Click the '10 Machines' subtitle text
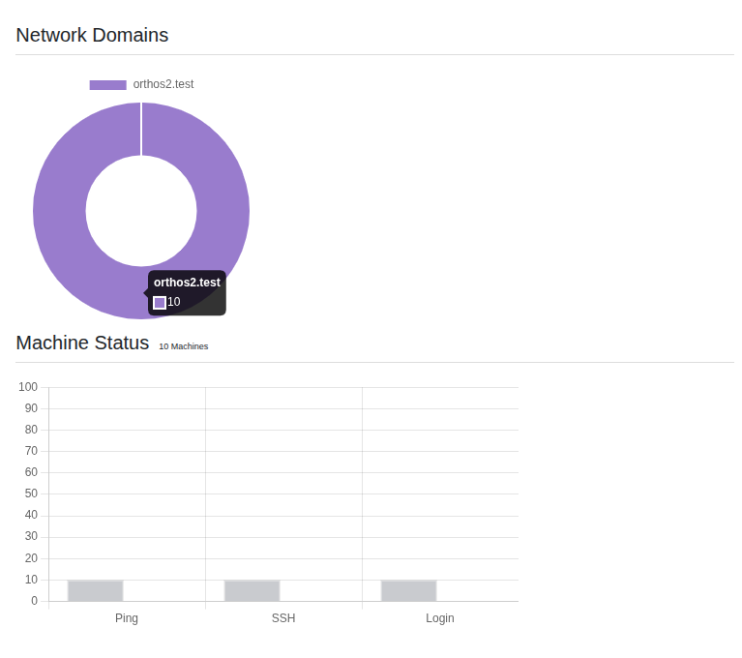The height and width of the screenshot is (658, 742). pyautogui.click(x=184, y=346)
